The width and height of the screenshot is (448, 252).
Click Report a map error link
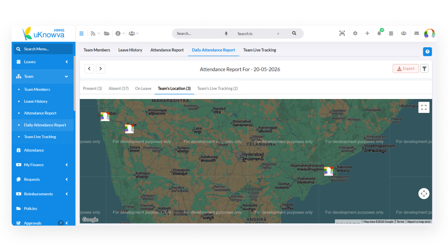(419, 222)
